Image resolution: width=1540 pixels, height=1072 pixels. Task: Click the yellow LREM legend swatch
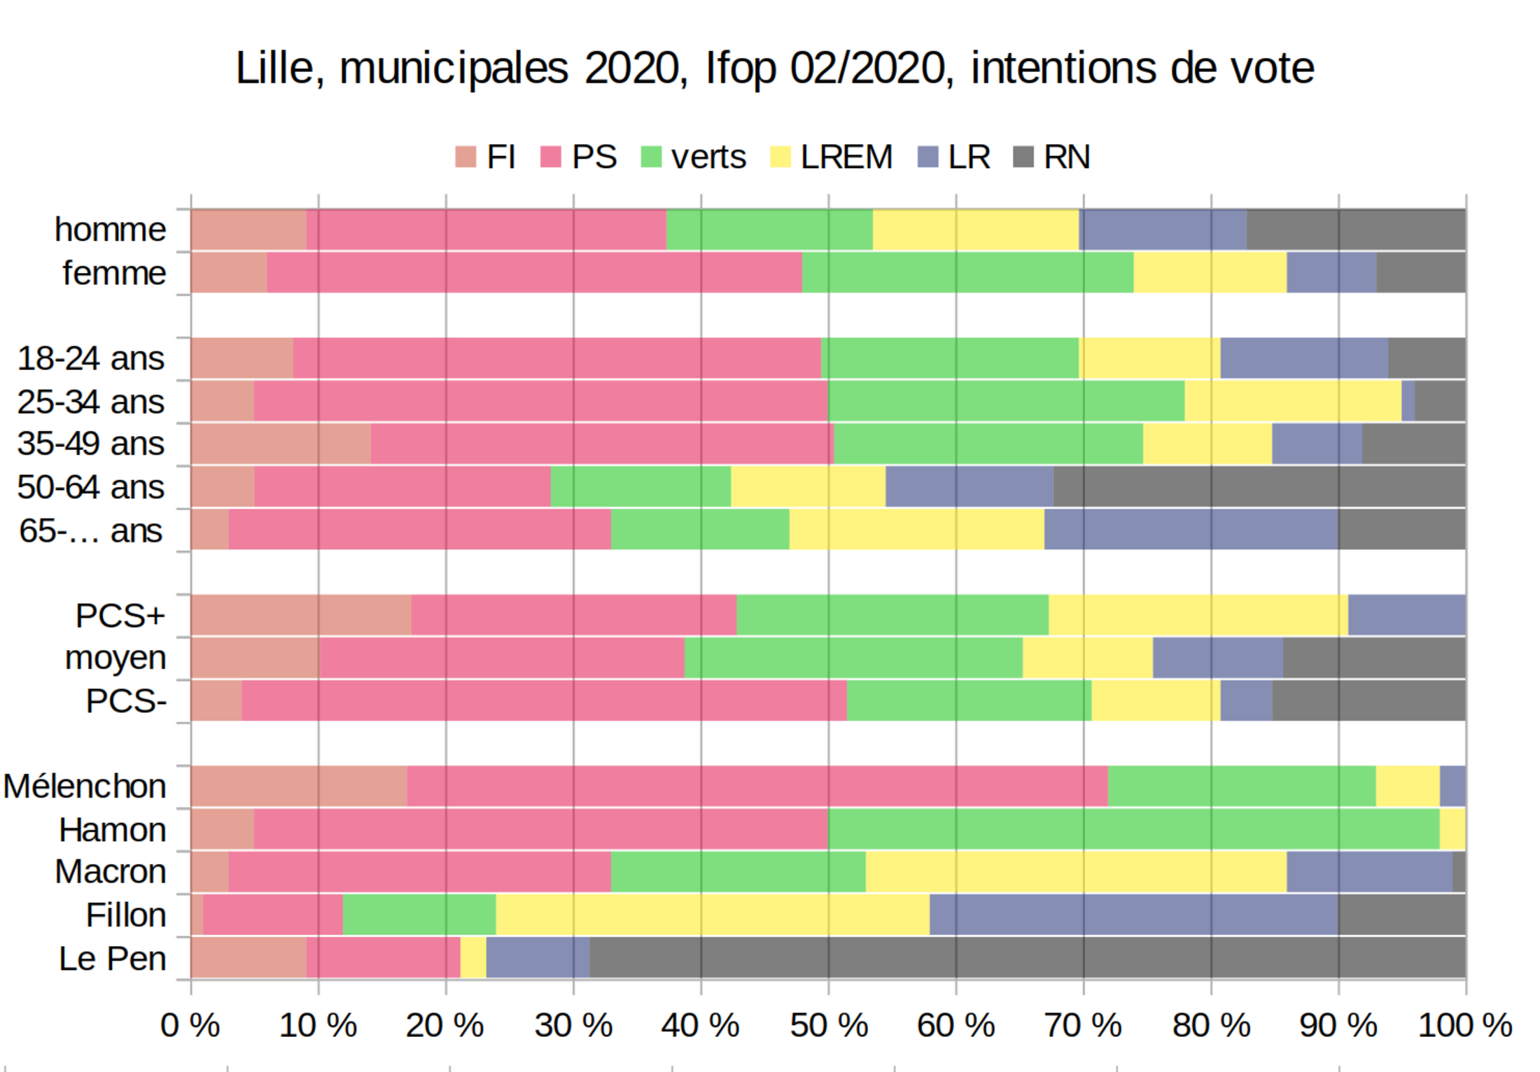tap(780, 157)
